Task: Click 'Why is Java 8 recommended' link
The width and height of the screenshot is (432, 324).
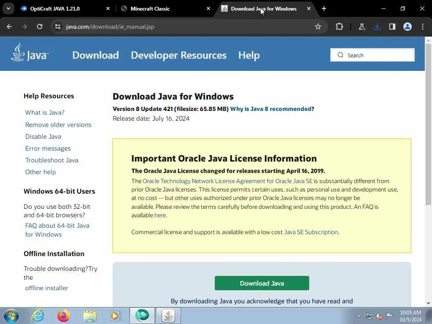Action: click(x=271, y=109)
